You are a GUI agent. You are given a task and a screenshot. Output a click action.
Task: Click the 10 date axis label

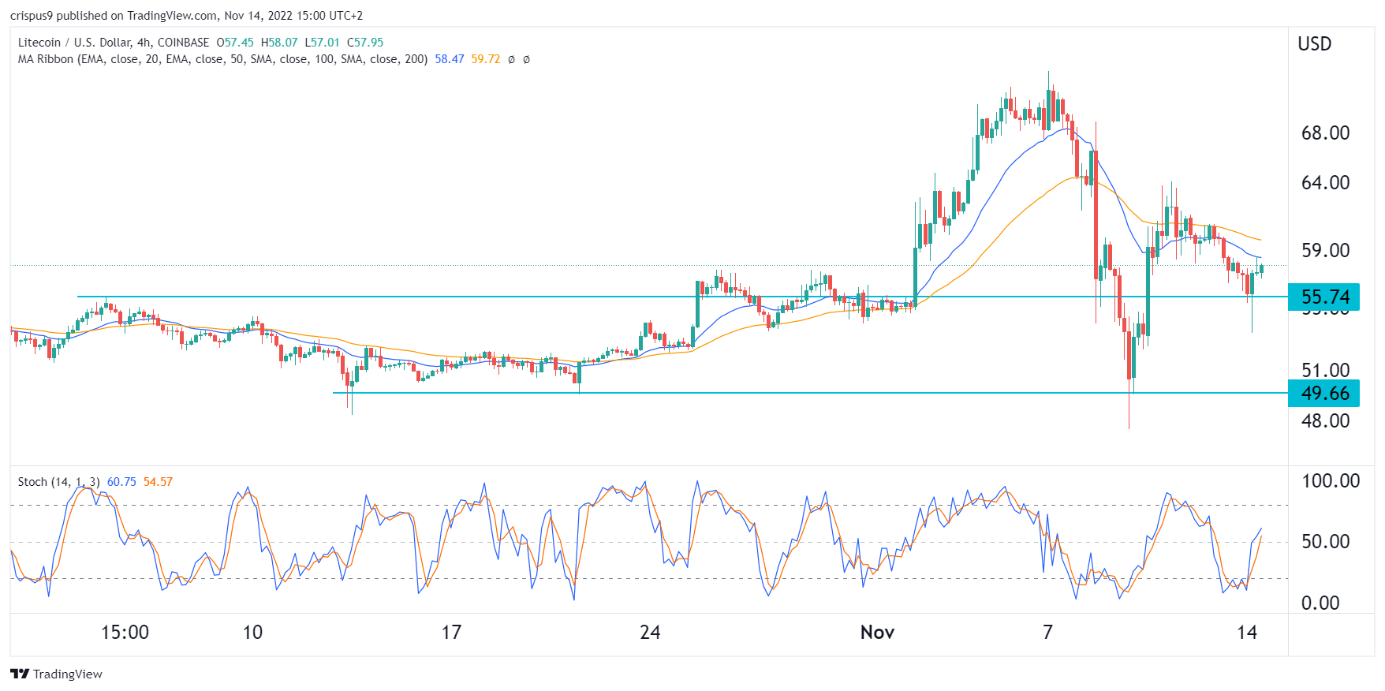(252, 632)
